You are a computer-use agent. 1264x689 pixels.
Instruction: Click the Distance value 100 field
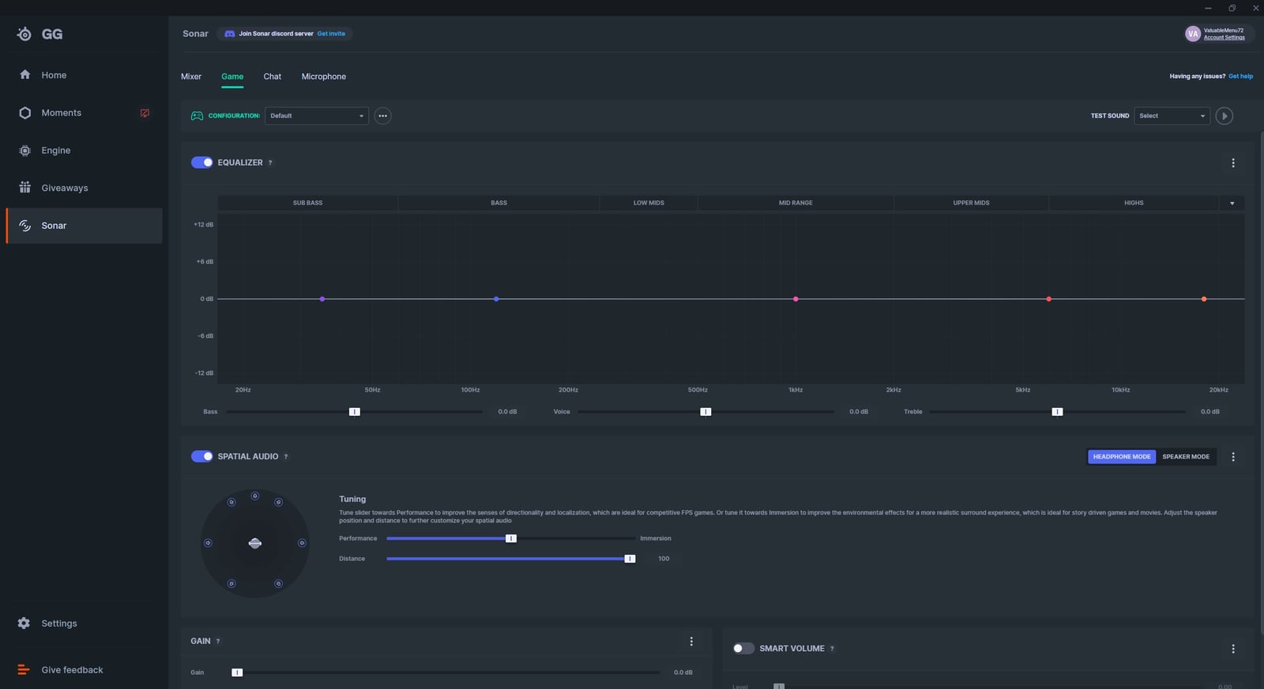coord(664,559)
